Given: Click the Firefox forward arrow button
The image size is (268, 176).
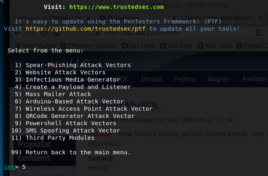Looking at the screenshot, I should [x=31, y=33].
